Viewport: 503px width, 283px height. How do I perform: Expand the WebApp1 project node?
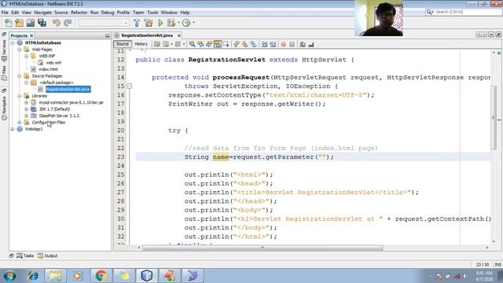coord(13,129)
